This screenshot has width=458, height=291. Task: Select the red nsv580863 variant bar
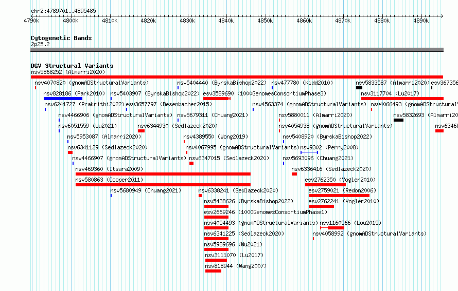[x=163, y=185]
